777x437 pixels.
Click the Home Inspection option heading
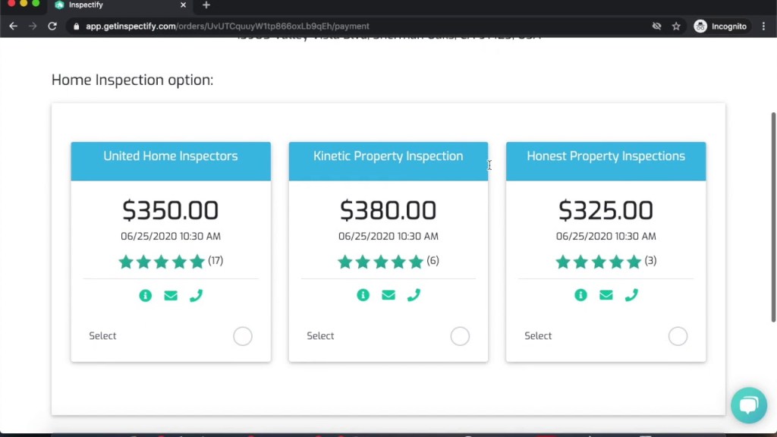click(132, 80)
